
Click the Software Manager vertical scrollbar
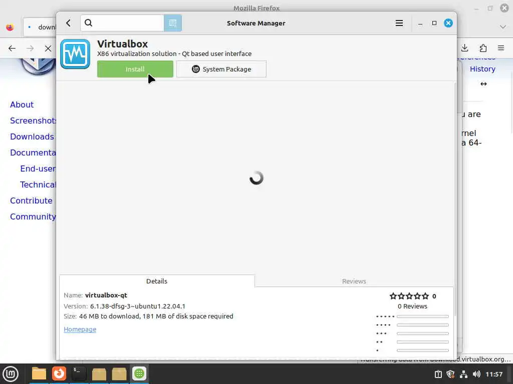[x=455, y=199]
